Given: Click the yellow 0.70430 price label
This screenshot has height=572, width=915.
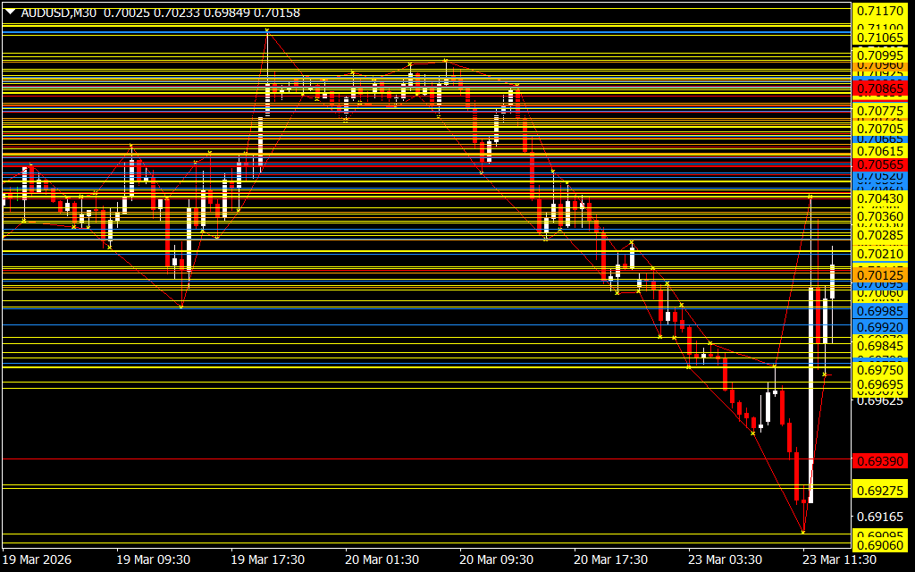Looking at the screenshot, I should [880, 198].
